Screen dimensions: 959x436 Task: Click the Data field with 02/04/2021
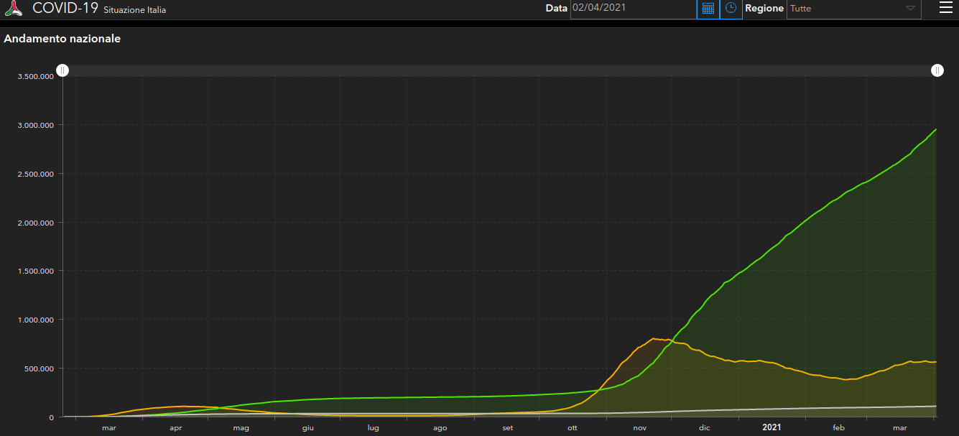[632, 9]
